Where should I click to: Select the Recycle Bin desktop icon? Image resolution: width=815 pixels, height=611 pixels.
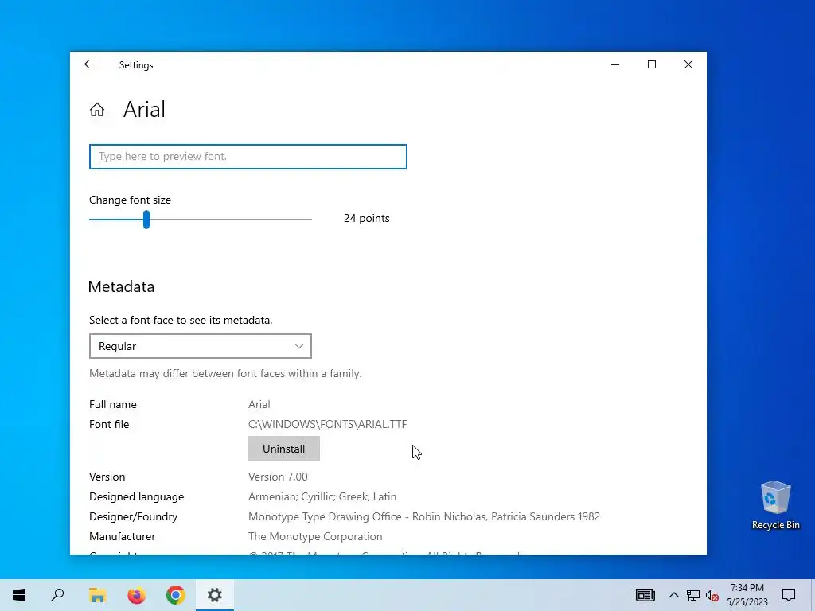coord(775,505)
